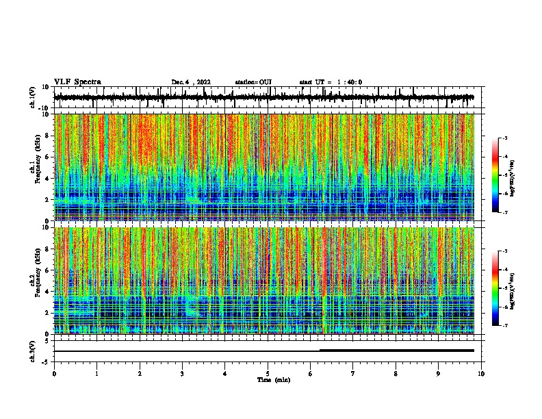Click the 'ch.3(V)' axis label
The width and height of the screenshot is (542, 419).
pos(33,351)
